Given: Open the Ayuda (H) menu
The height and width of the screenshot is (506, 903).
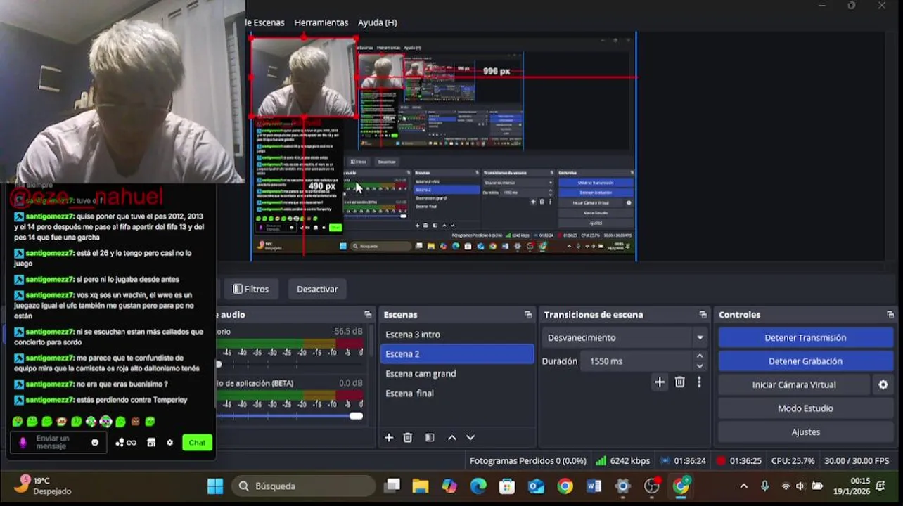Looking at the screenshot, I should 378,22.
